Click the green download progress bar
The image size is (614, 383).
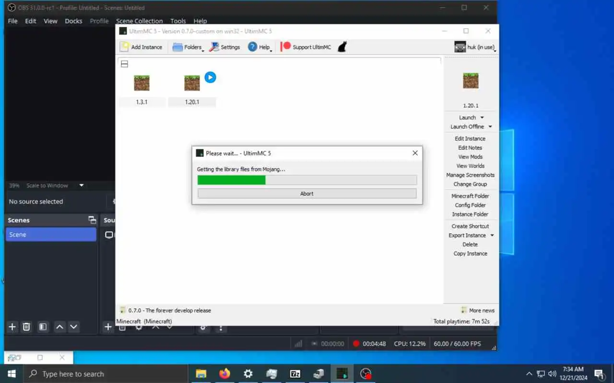pos(307,180)
